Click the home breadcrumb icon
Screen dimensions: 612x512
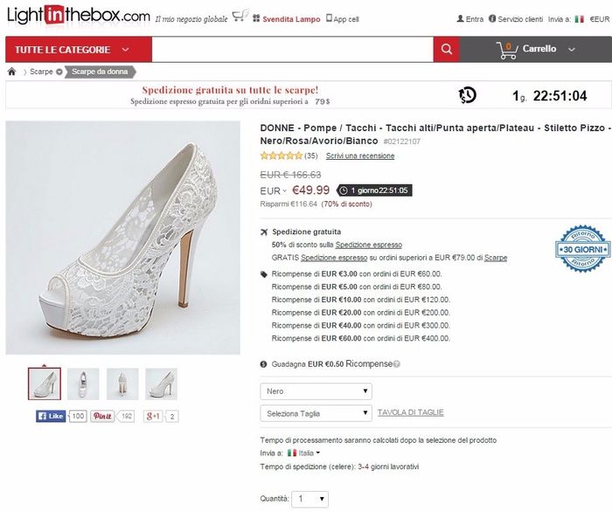click(x=11, y=72)
